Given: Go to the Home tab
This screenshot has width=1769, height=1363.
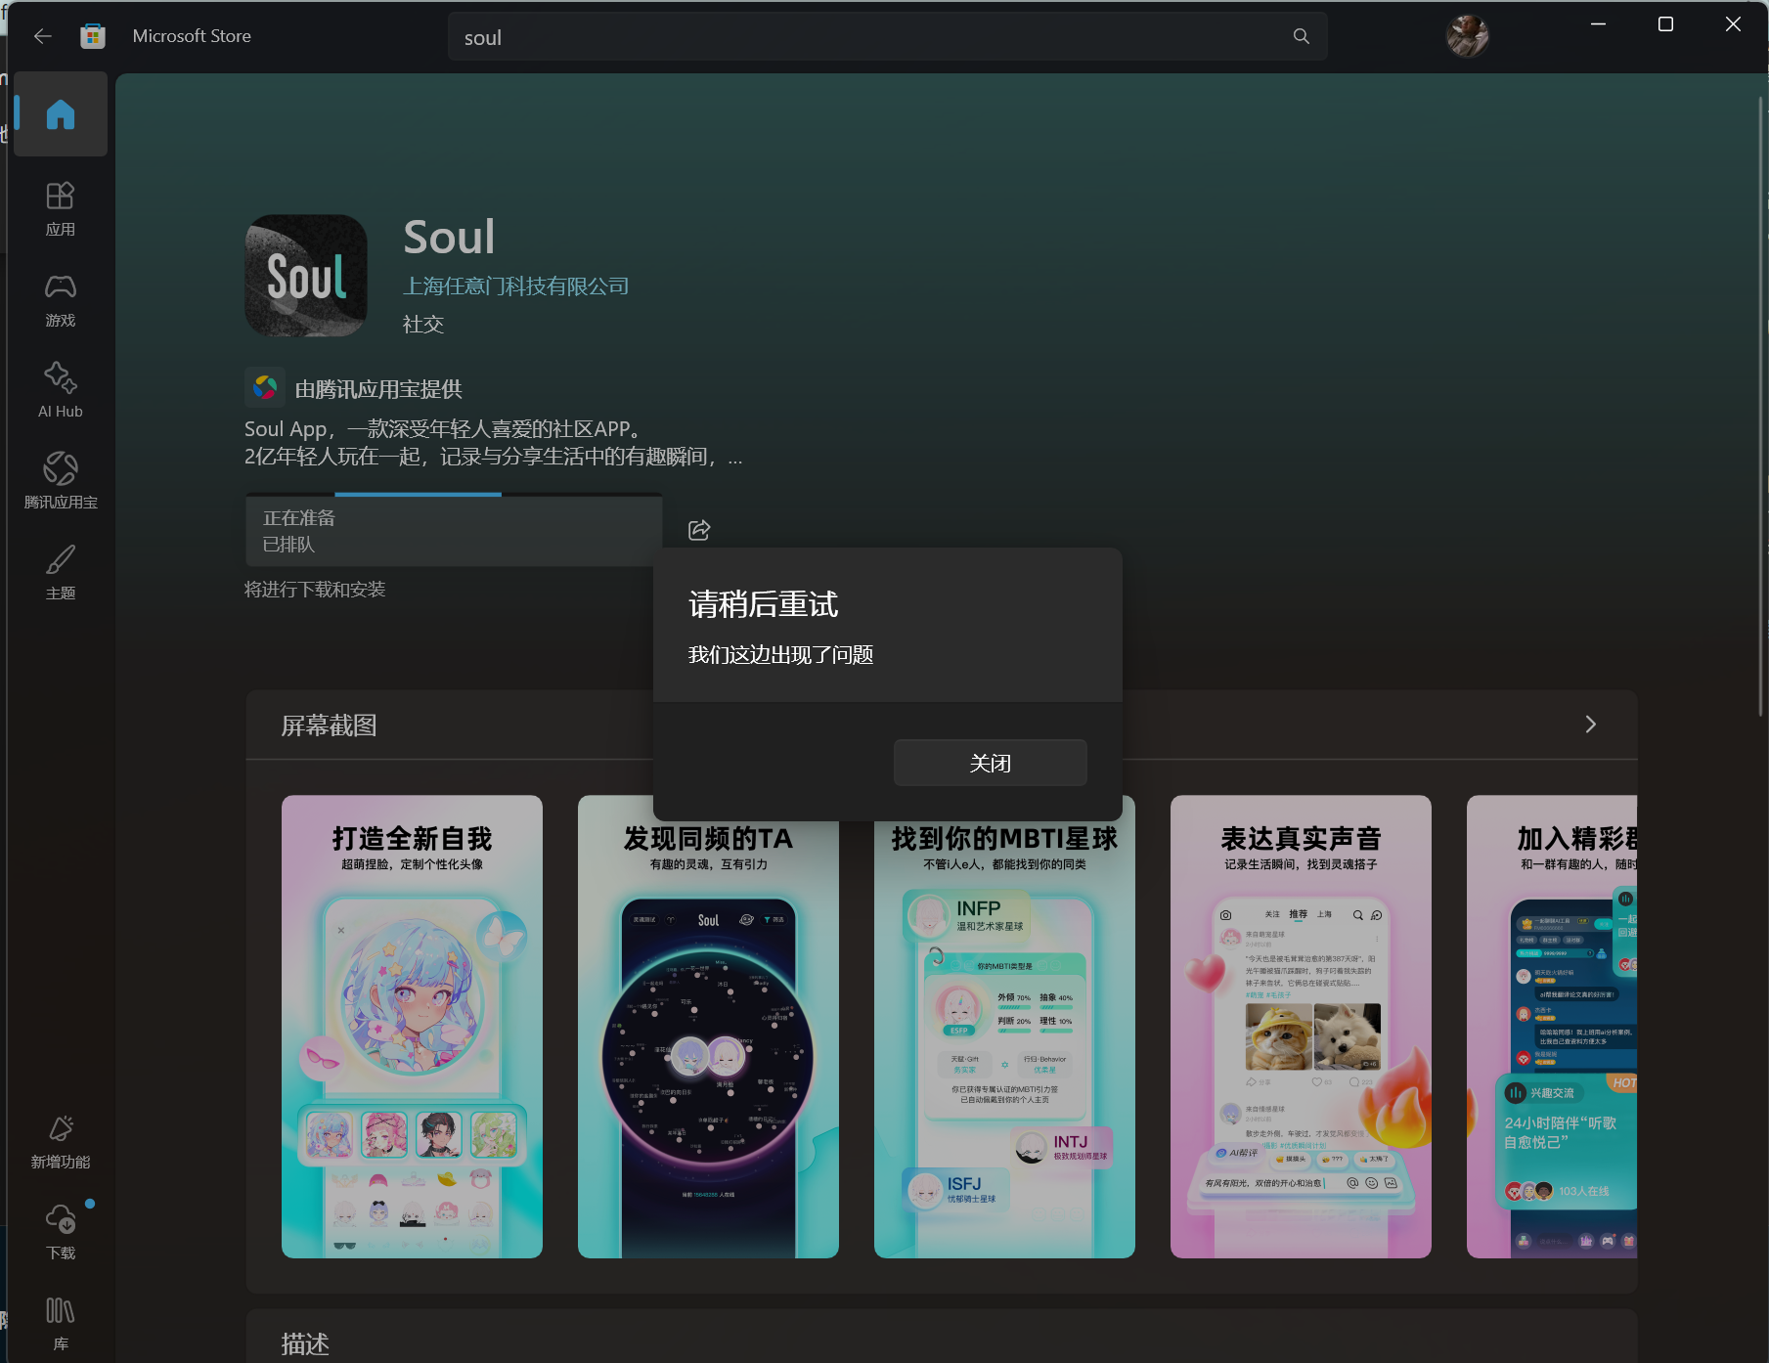Looking at the screenshot, I should point(61,114).
